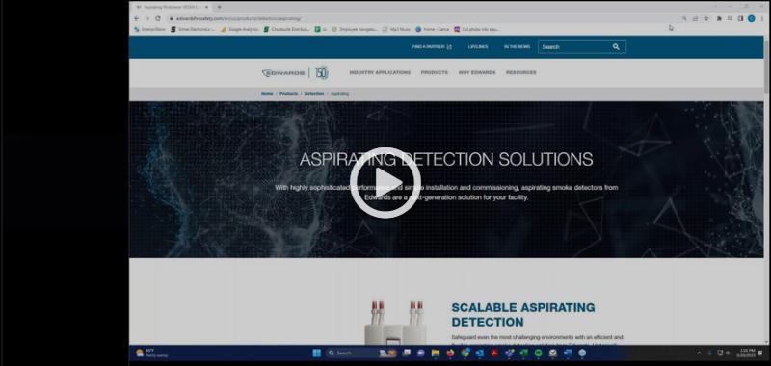The image size is (771, 366).
Task: Click the search magnifier icon in site header
Action: coord(616,47)
